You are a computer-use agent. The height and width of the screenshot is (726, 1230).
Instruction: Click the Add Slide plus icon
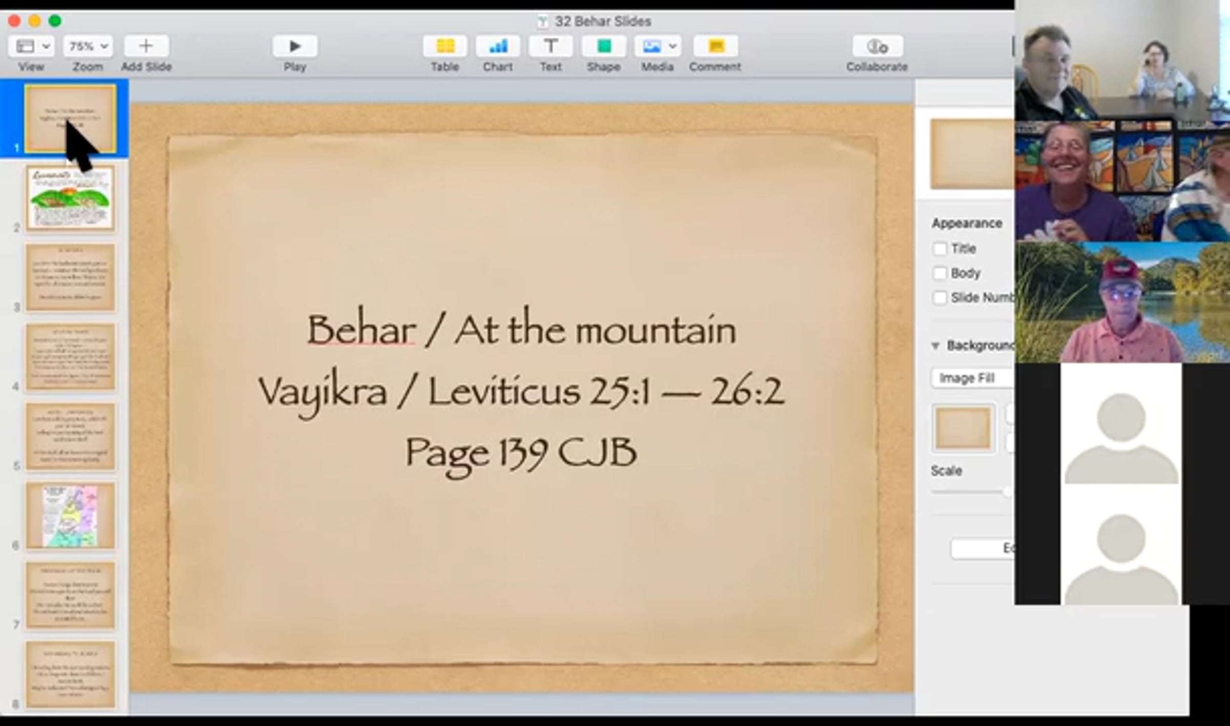tap(146, 47)
